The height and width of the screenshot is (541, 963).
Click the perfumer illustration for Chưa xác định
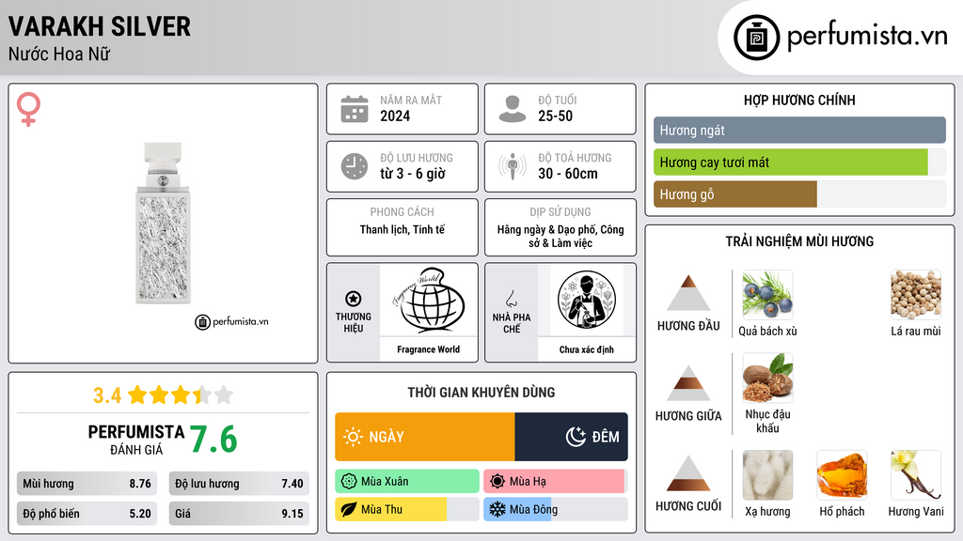click(587, 300)
